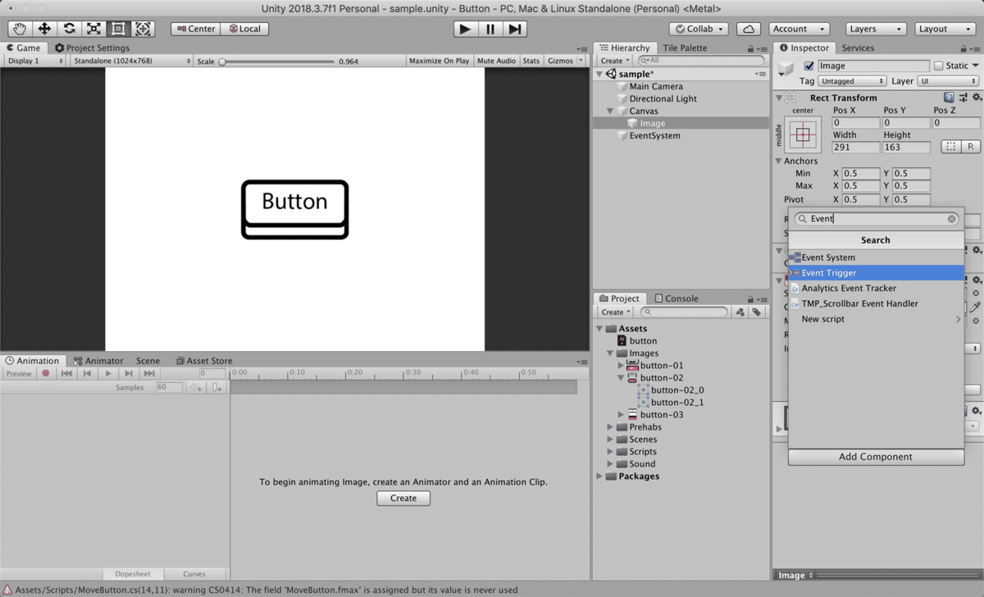Open the UI layer dropdown
Viewport: 984px width, 597px height.
coord(948,81)
